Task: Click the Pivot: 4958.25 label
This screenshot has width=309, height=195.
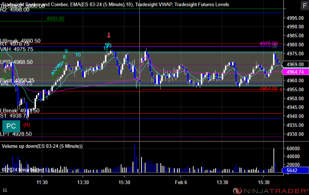Action: tap(18, 80)
